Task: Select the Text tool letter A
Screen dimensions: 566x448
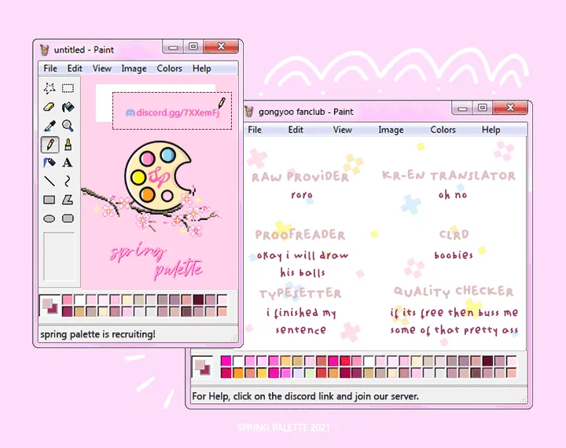Action: click(68, 163)
